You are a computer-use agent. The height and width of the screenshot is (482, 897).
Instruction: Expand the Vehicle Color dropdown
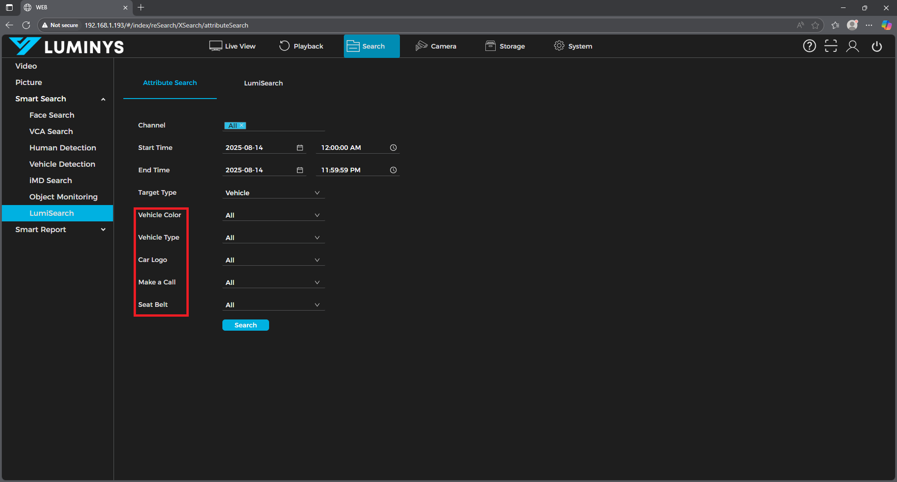pos(273,215)
